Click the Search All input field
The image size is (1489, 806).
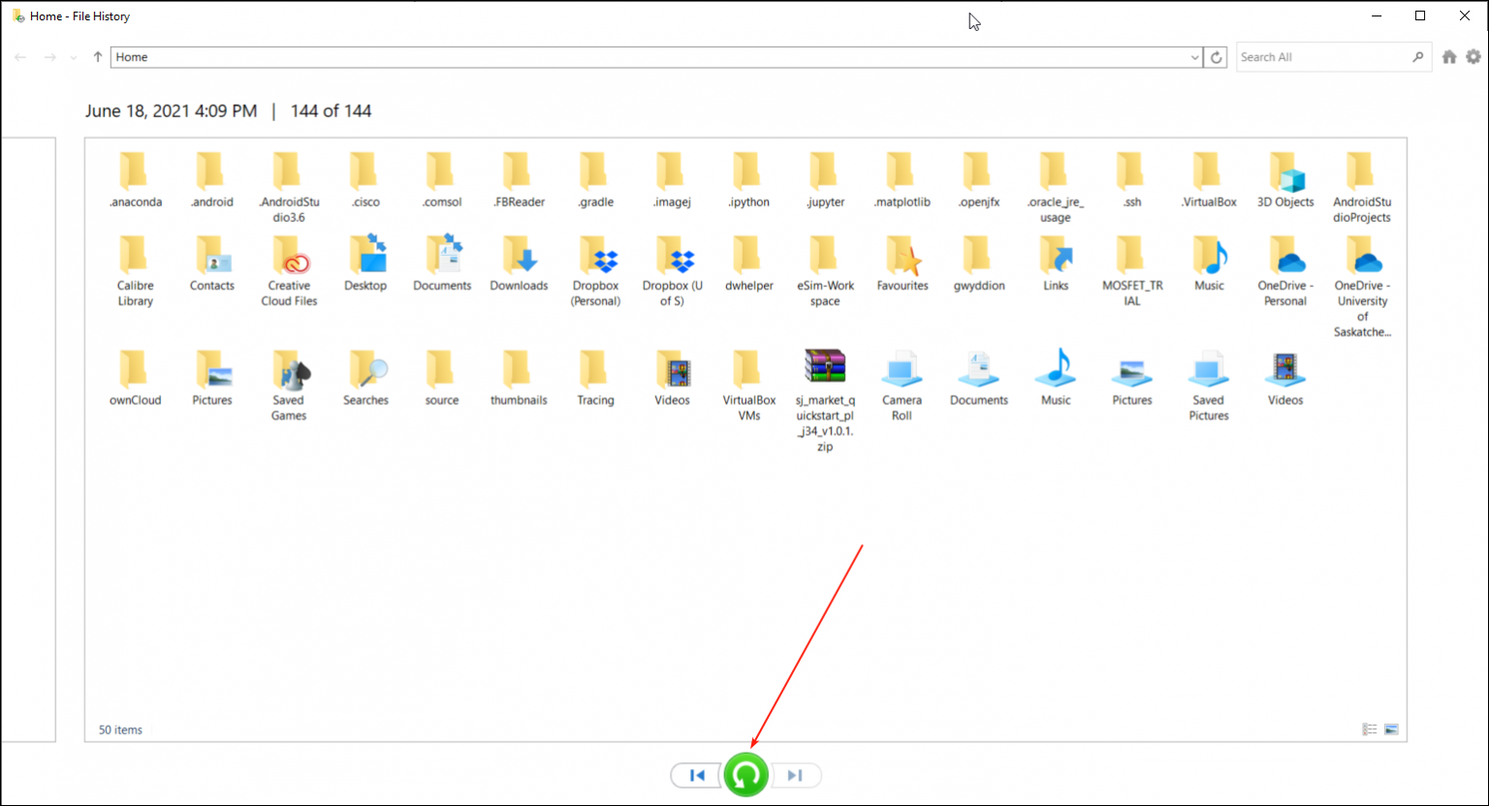coord(1323,57)
